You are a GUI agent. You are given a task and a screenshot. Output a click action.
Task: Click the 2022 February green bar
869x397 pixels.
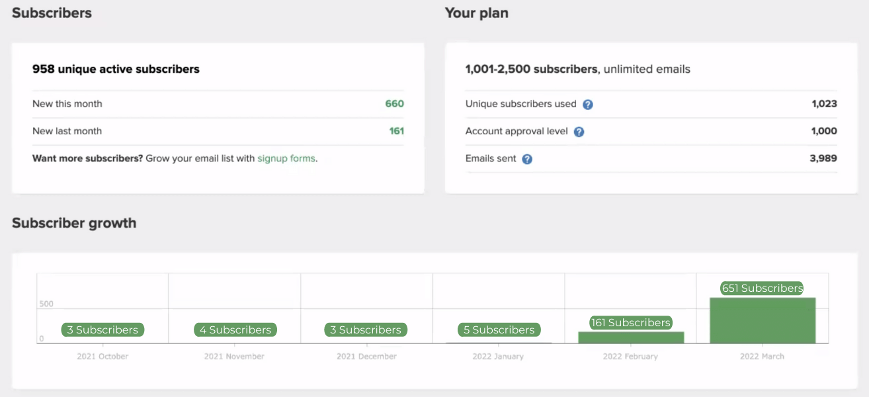click(630, 338)
